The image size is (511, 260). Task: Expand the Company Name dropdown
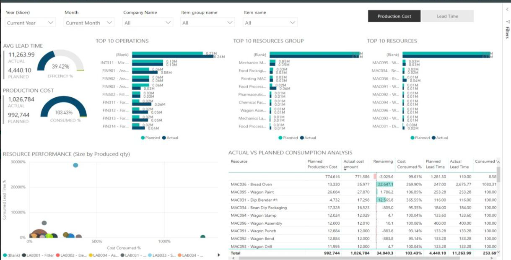coord(148,23)
